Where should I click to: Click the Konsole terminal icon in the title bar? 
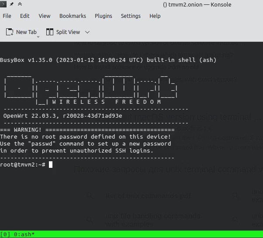(x=3, y=4)
